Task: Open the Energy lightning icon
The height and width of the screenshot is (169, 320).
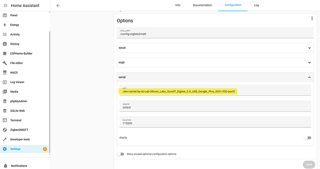Action: coord(5,25)
